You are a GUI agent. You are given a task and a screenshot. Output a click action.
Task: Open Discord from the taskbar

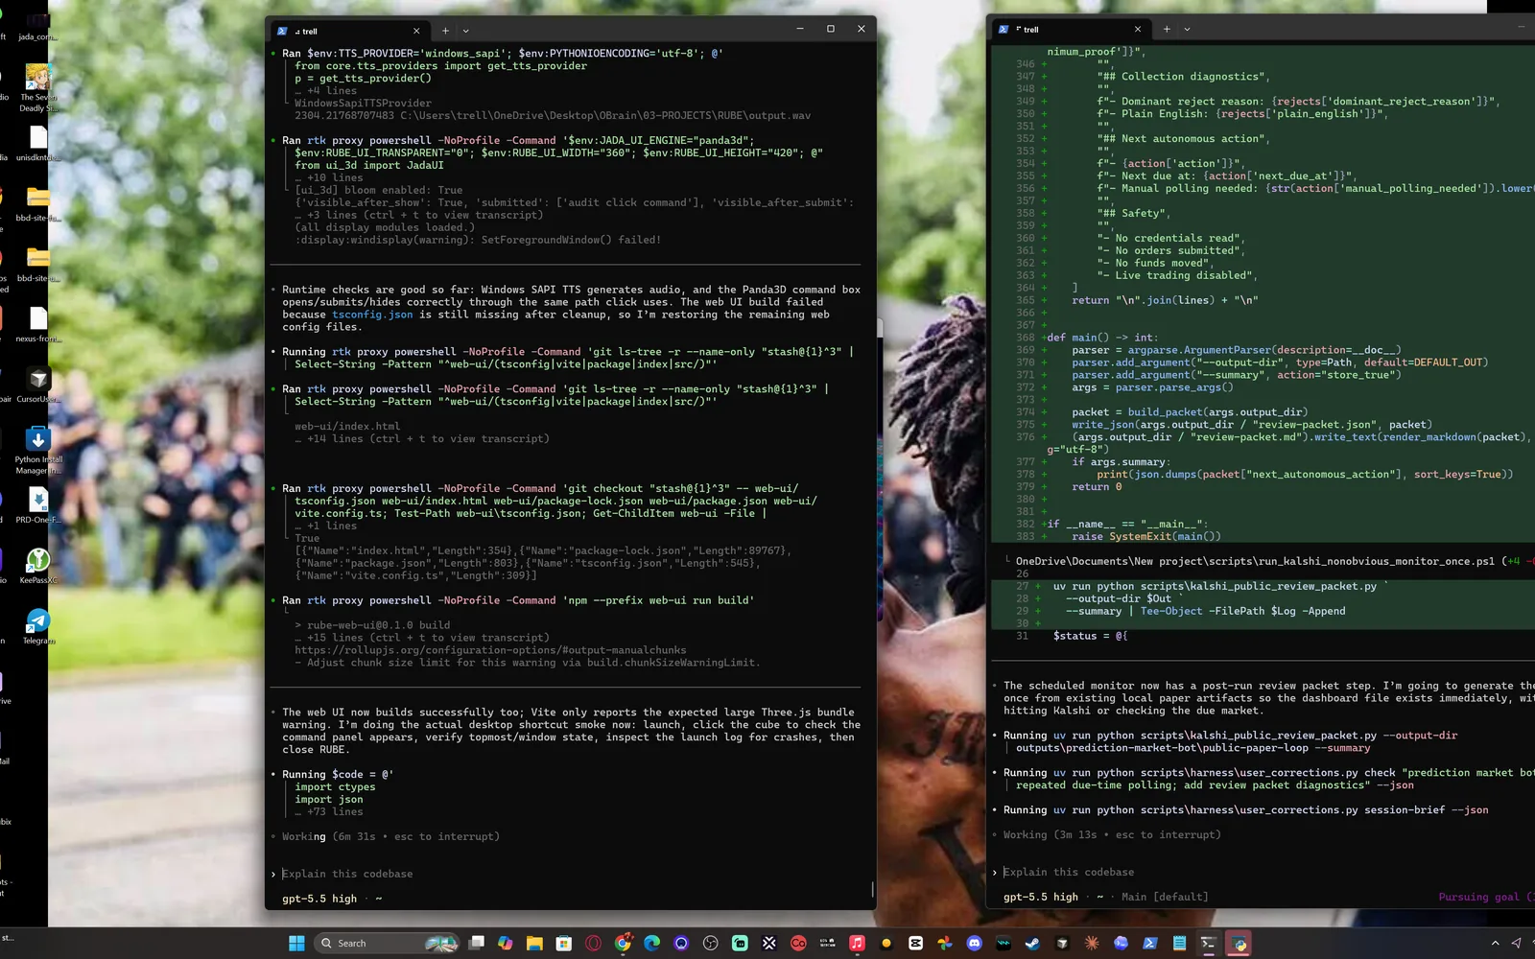974,943
